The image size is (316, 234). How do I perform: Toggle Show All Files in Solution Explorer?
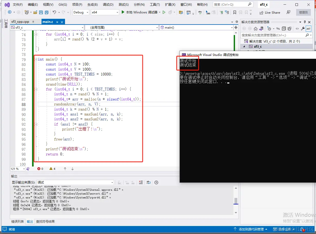[289, 29]
